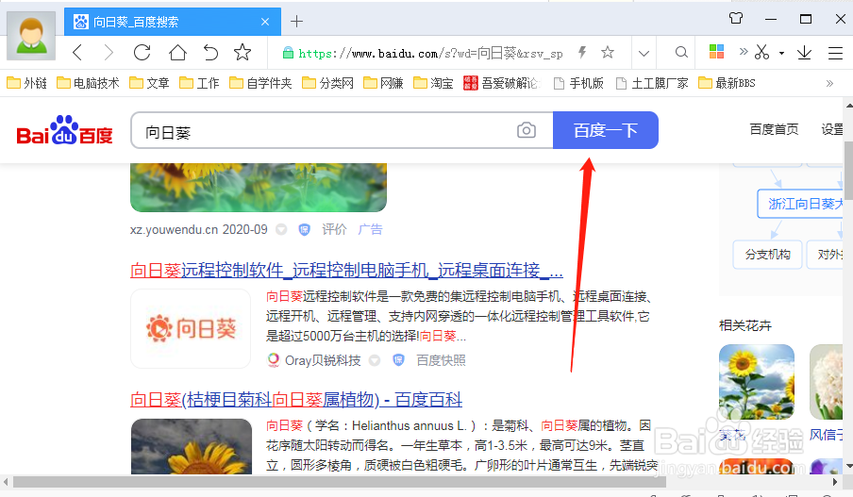This screenshot has height=497, width=853.
Task: Click the sunflower Baike result thumbnail
Action: [192, 446]
